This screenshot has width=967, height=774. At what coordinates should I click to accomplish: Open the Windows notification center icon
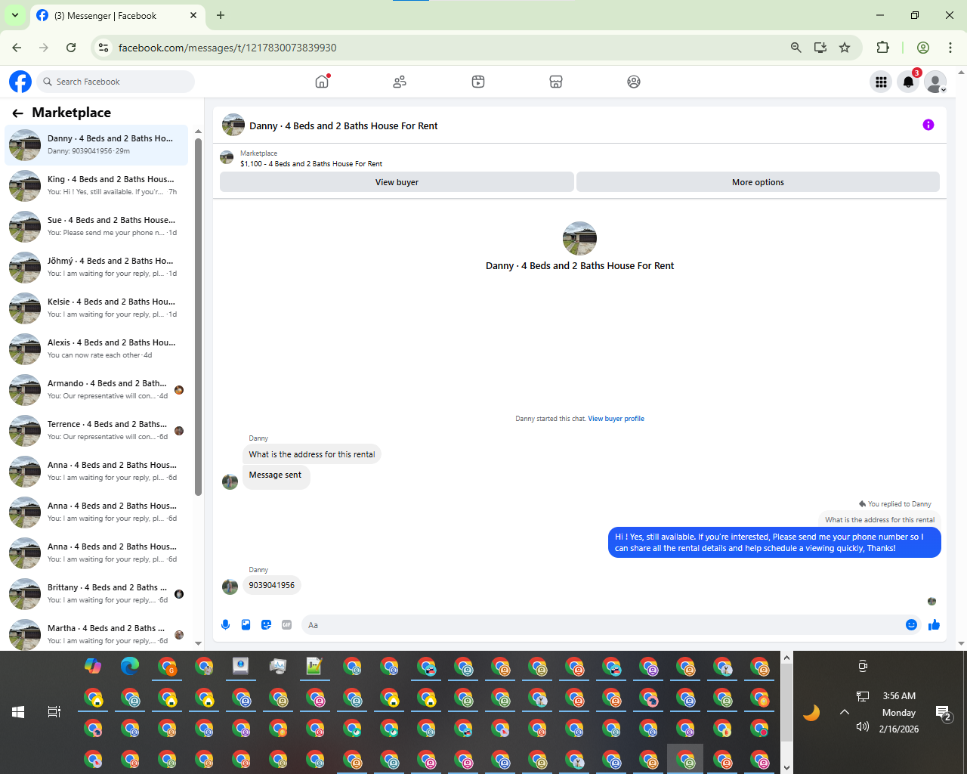click(x=944, y=713)
